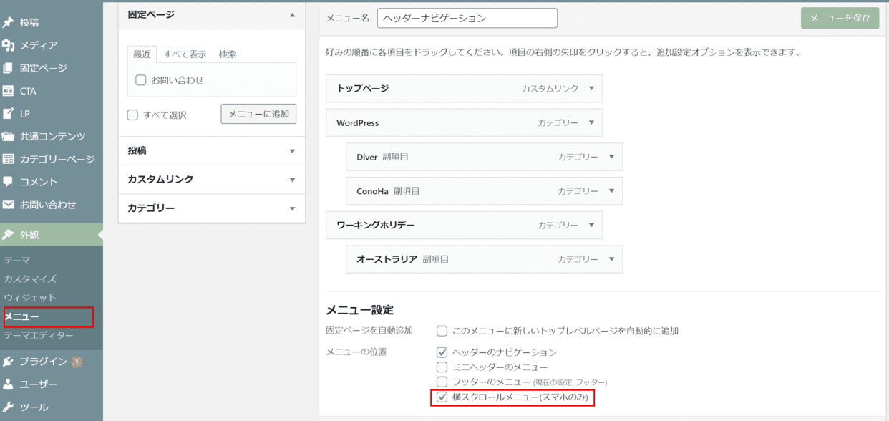Click the pages icon beside 固定ページ
889x421 pixels.
tap(9, 69)
